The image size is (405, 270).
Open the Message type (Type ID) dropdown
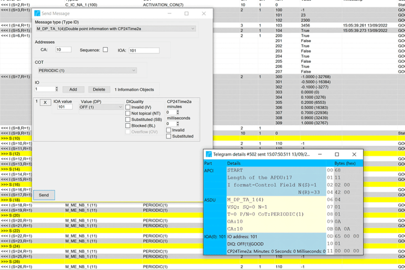click(116, 28)
